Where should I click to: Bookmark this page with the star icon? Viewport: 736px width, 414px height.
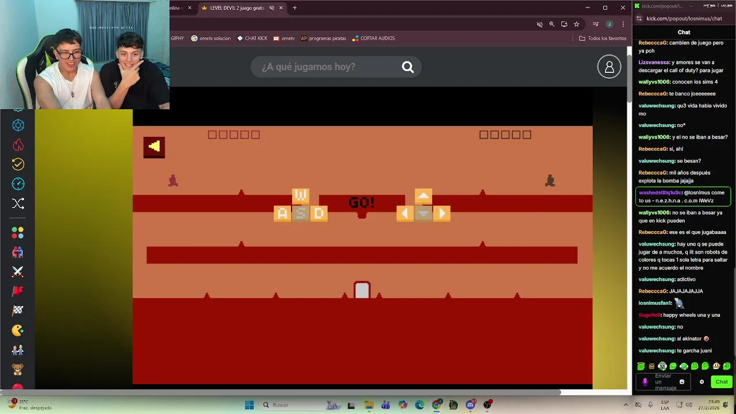click(576, 24)
